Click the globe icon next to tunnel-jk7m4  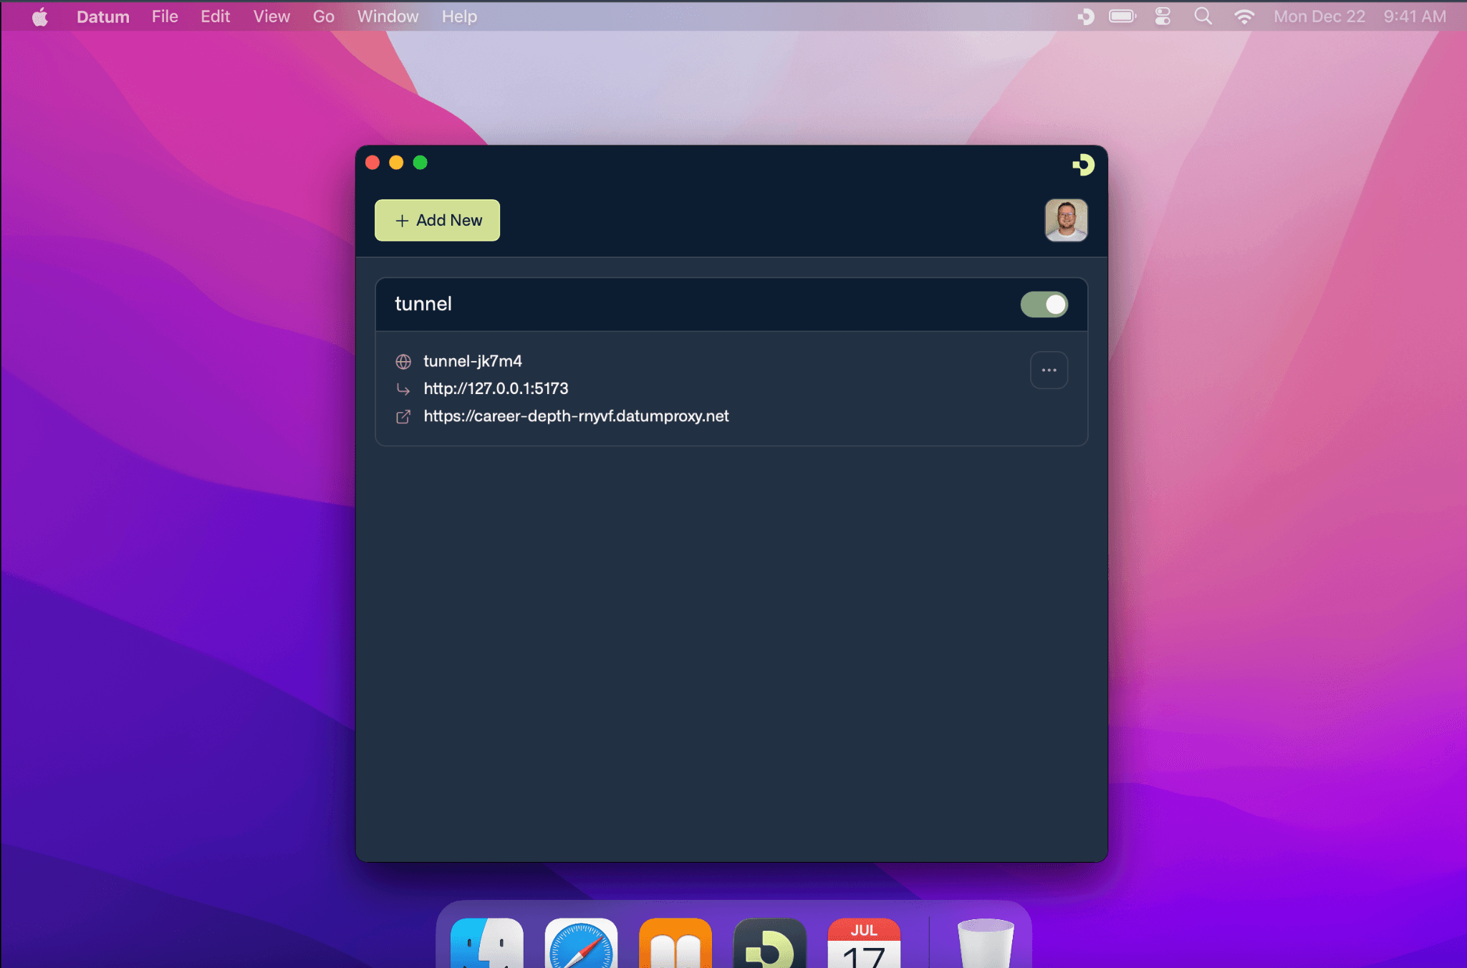pos(403,362)
